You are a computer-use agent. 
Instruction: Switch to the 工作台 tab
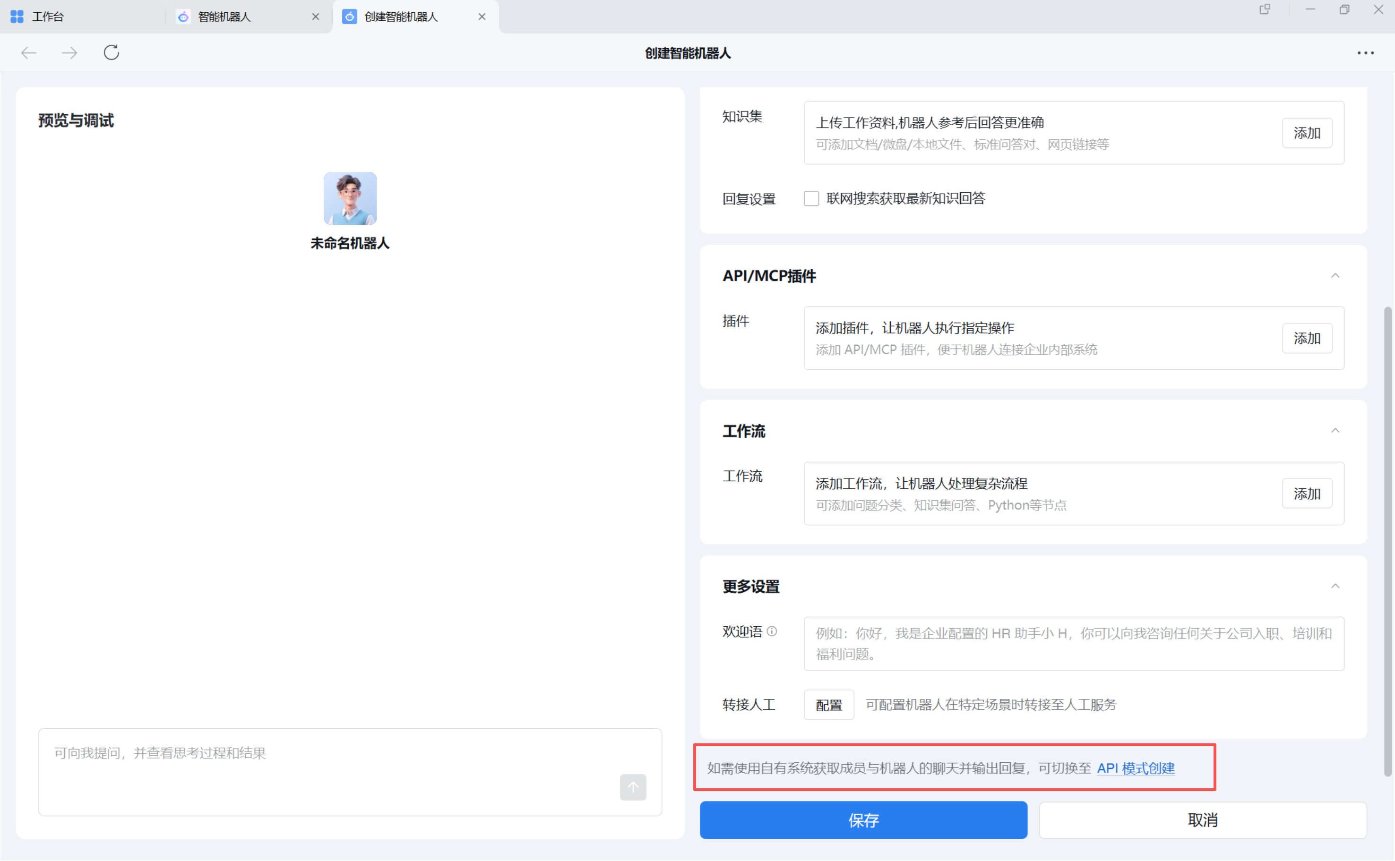[48, 17]
